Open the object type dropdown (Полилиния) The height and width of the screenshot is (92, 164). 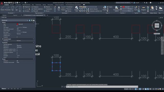(15, 20)
